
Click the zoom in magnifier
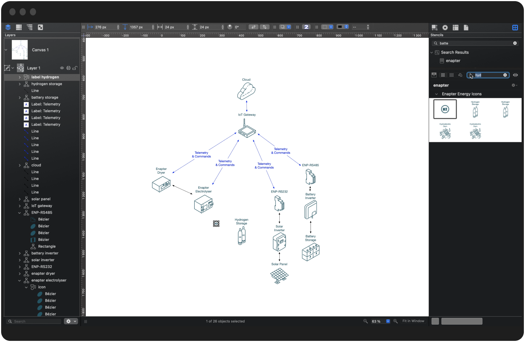click(x=395, y=321)
